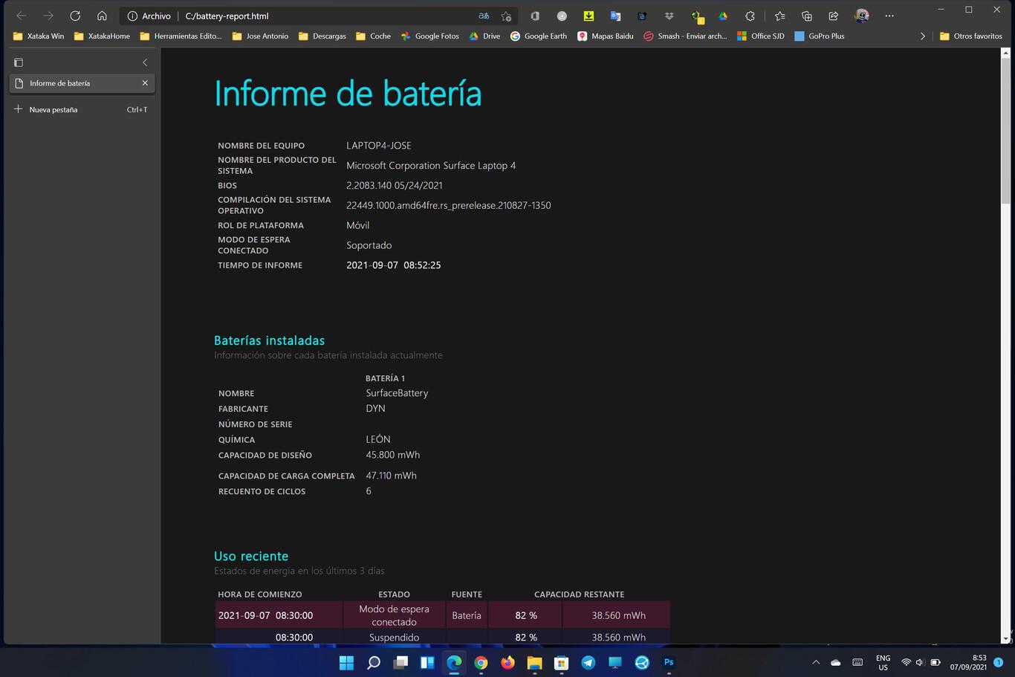
Task: Show more favorites with the chevron arrow
Action: [923, 36]
